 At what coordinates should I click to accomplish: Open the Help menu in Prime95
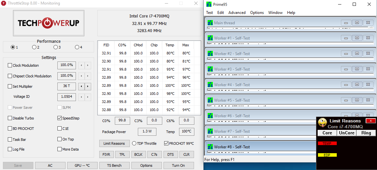(291, 13)
